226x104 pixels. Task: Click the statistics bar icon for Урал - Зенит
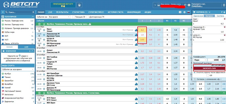(136, 30)
